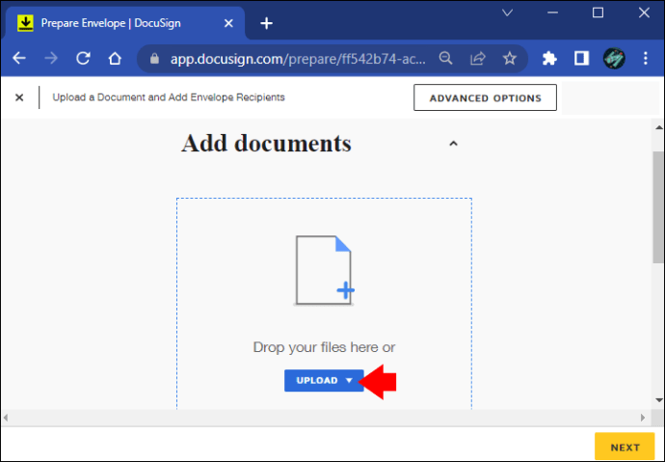Open zoom magnifier in address bar
Viewport: 665px width, 462px height.
coord(445,58)
